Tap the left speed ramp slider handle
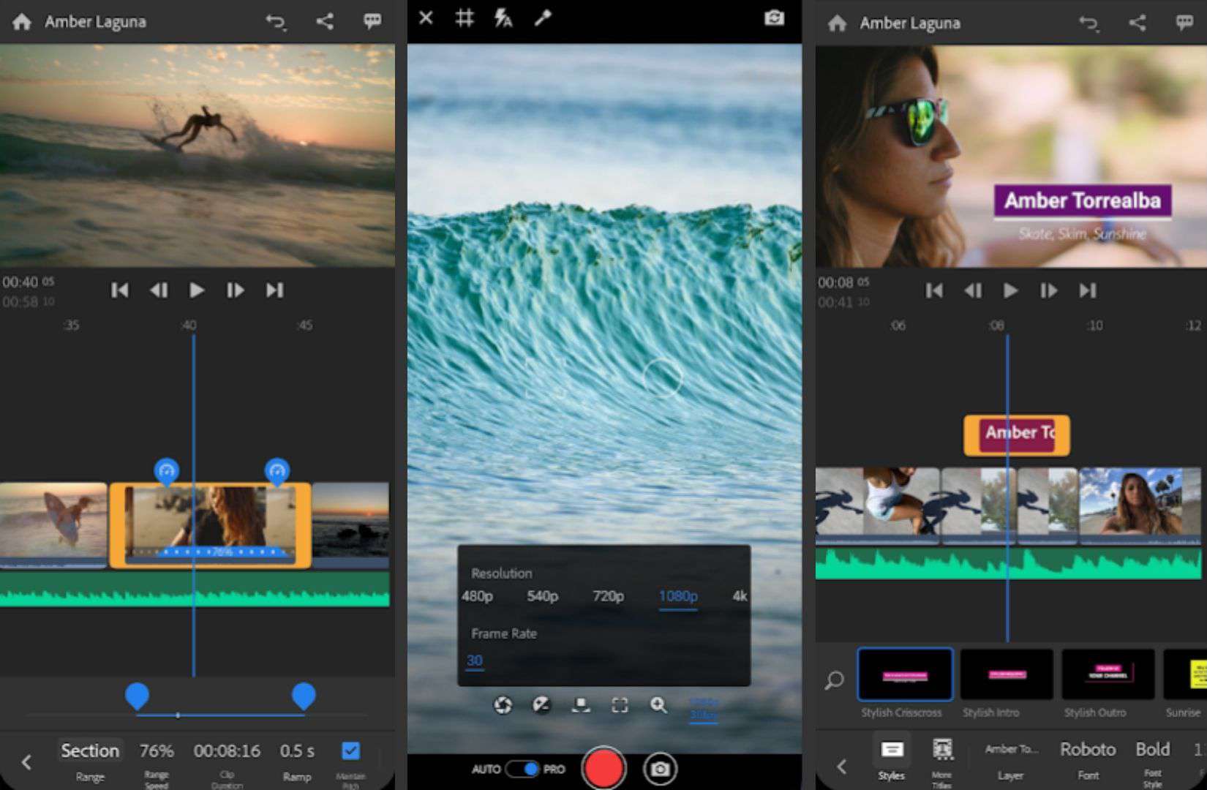Viewport: 1207px width, 790px height. pyautogui.click(x=138, y=697)
